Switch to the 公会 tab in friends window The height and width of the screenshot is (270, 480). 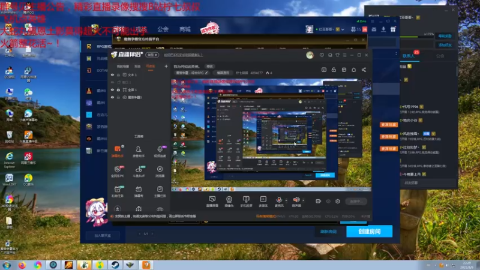pos(440,56)
